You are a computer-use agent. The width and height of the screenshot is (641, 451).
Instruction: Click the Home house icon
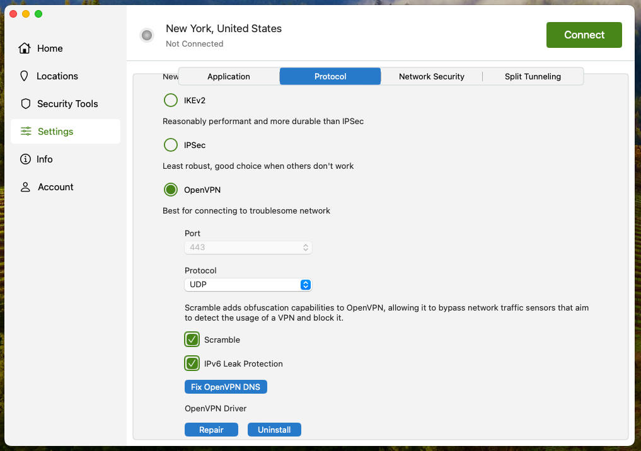click(x=25, y=49)
